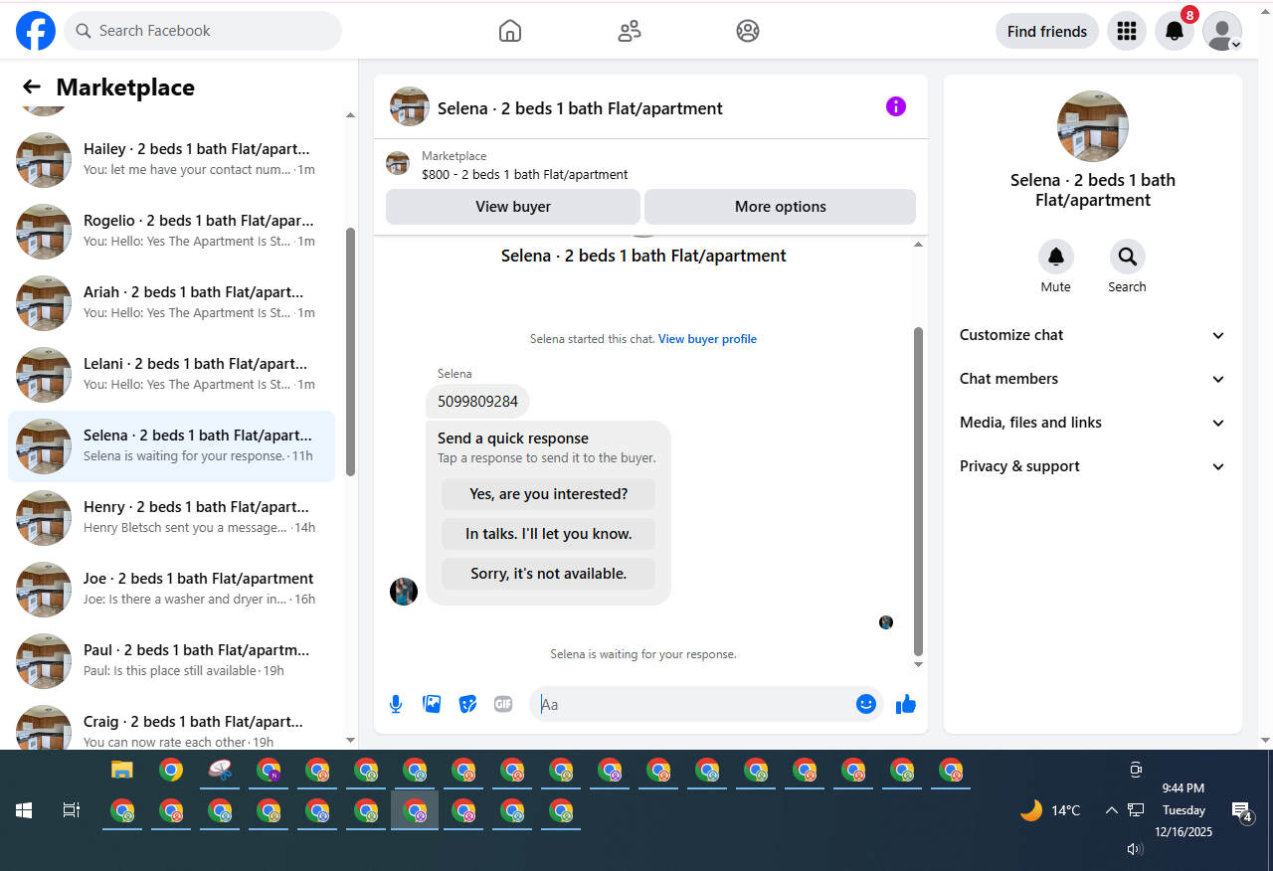Go back using the Marketplace arrow

(x=32, y=87)
